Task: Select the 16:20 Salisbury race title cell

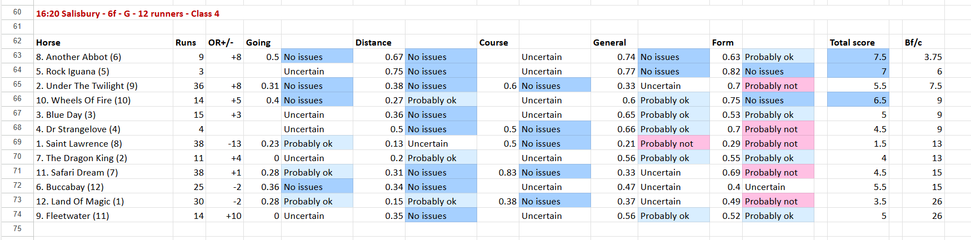Action: click(x=128, y=13)
